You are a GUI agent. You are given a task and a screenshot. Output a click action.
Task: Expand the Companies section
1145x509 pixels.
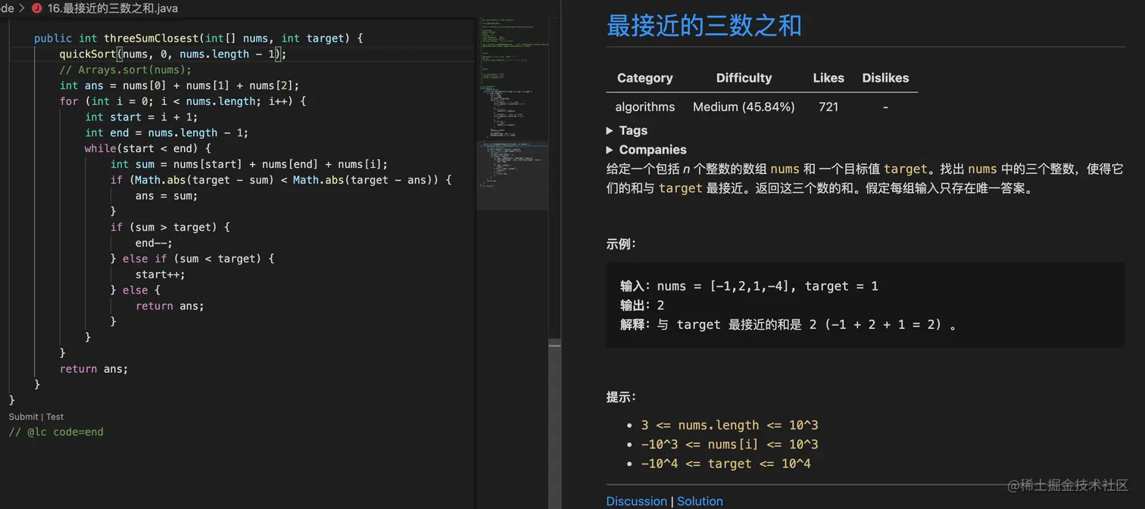(x=647, y=150)
